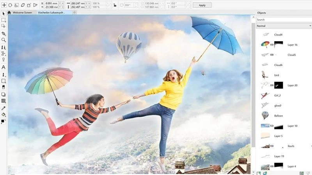Viewport: 312px width, 175px height.
Task: Select the Pick tool arrow
Action: tap(4, 14)
